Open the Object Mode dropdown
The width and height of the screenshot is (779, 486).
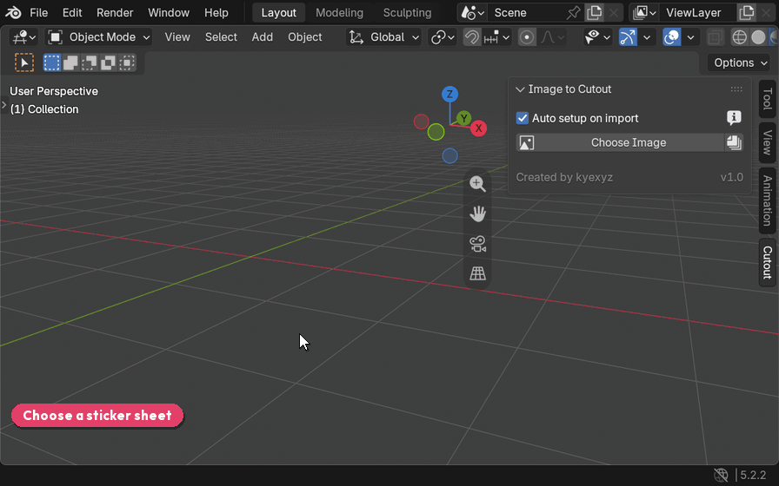pyautogui.click(x=98, y=37)
